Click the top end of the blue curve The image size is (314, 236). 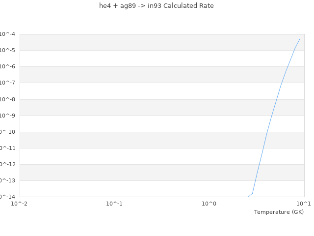click(x=300, y=38)
